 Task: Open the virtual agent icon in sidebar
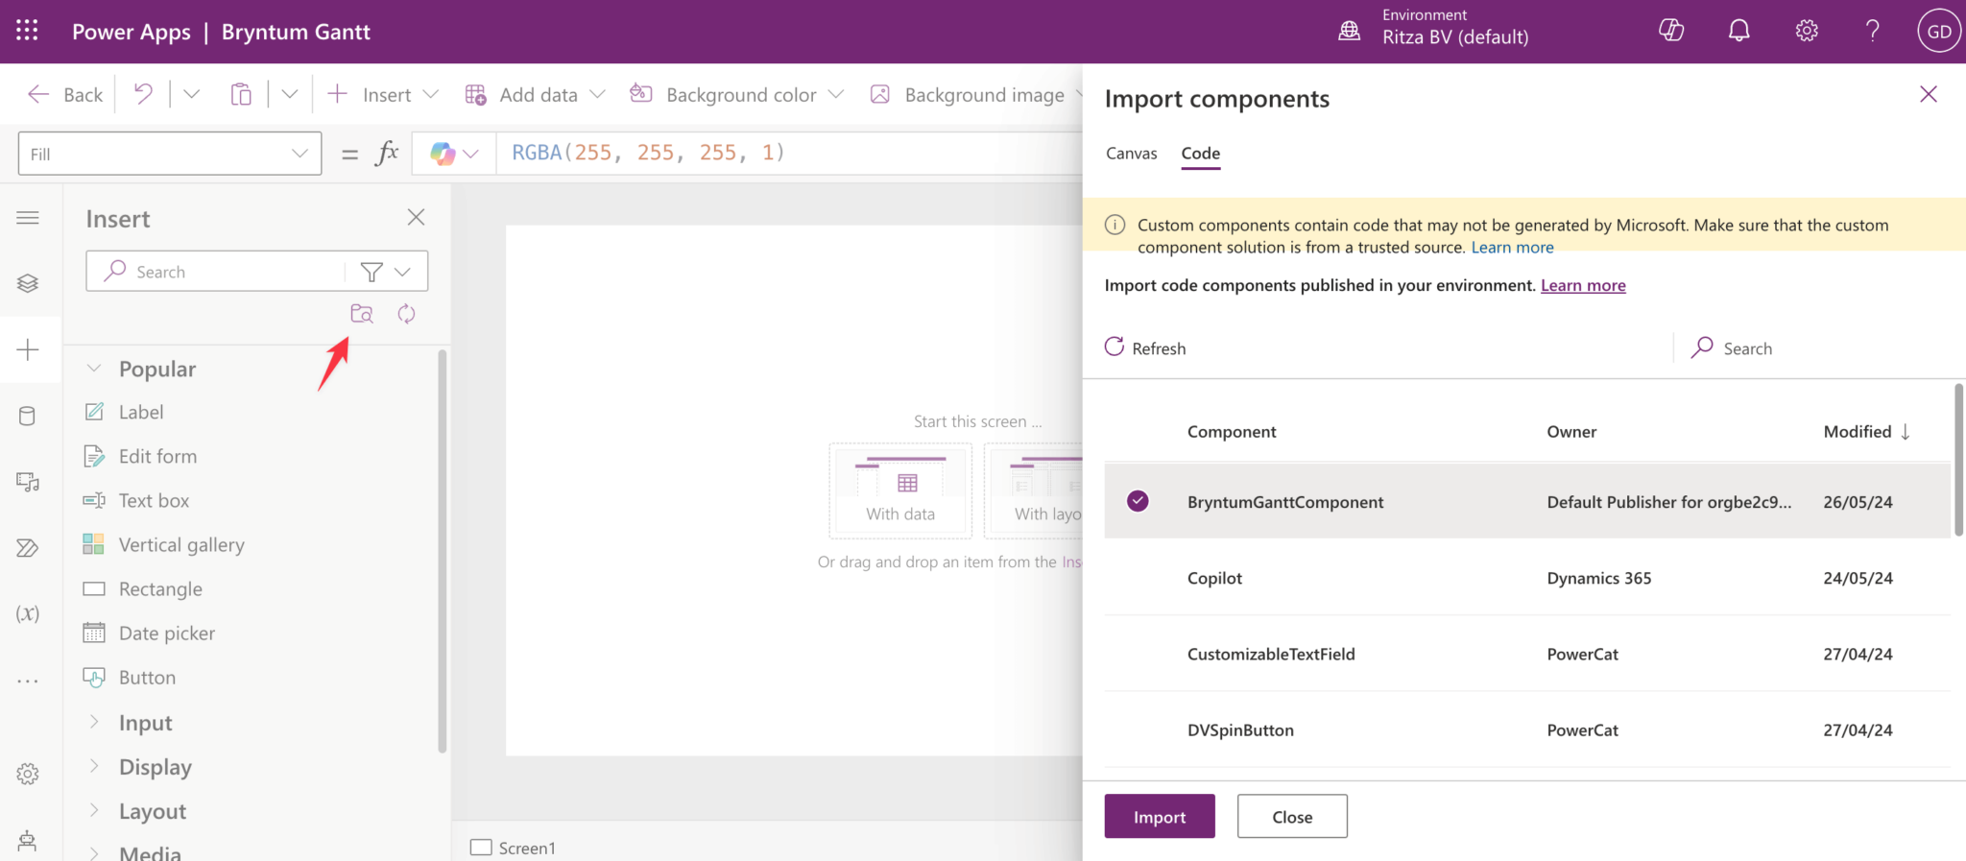28,841
